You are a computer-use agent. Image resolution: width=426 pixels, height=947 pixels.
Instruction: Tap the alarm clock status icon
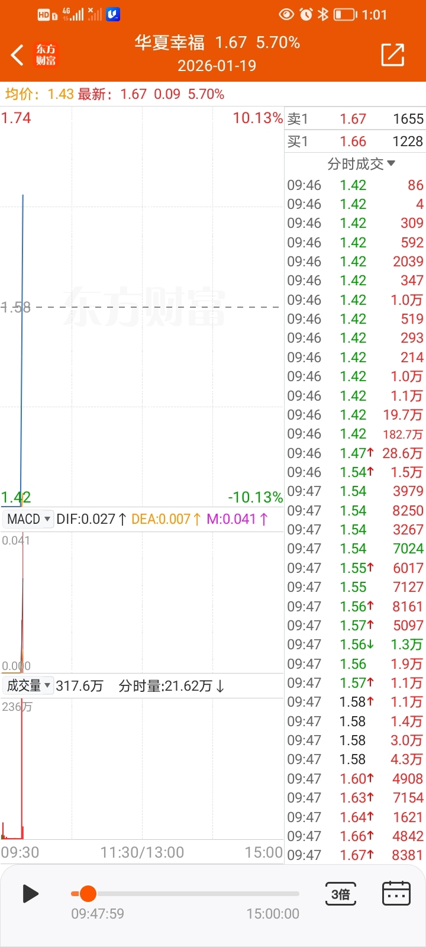click(306, 14)
